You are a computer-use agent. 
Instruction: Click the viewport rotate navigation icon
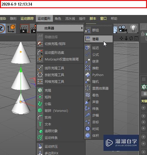131,38
